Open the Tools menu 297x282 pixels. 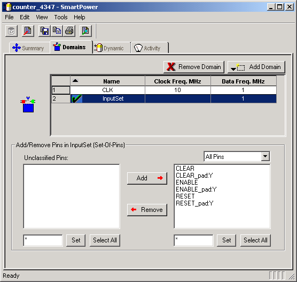click(61, 17)
